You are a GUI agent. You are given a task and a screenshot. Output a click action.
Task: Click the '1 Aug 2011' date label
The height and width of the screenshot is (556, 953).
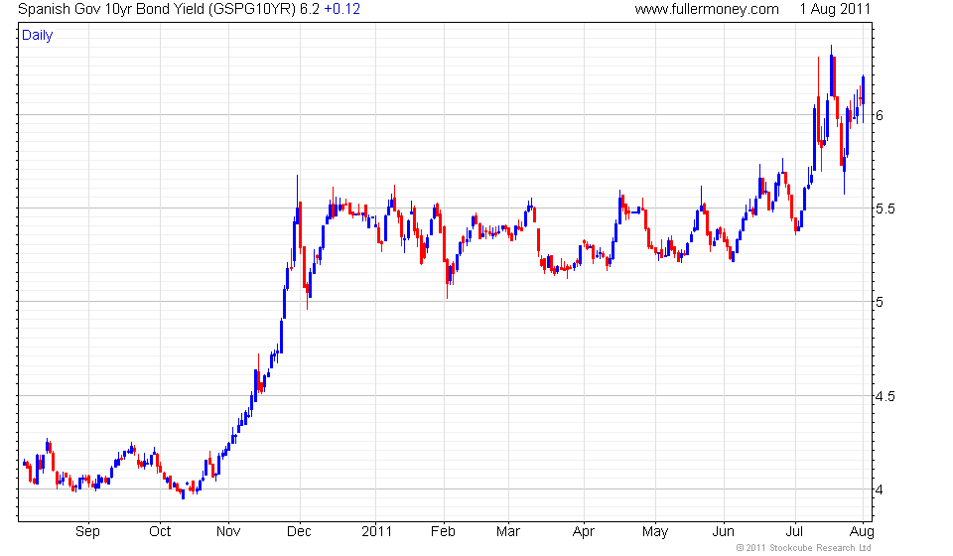(835, 9)
